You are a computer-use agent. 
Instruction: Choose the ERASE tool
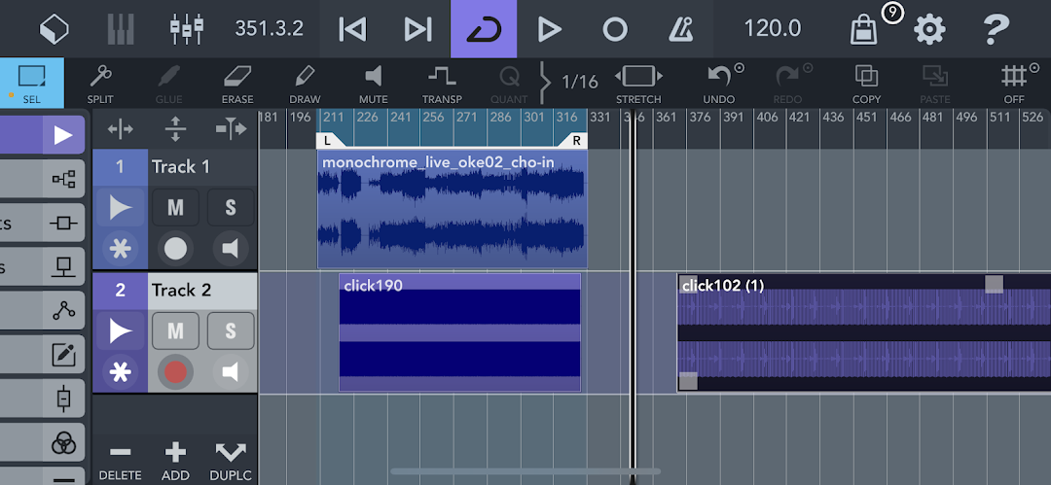[x=237, y=83]
